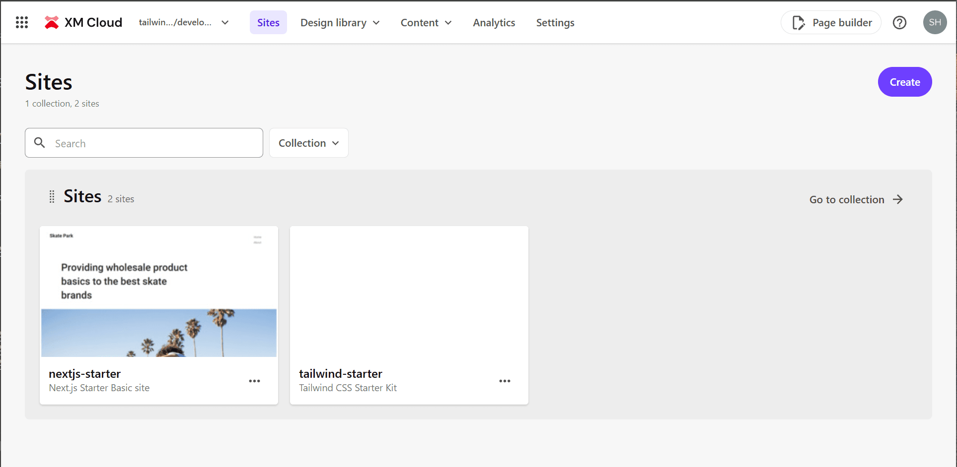Go to the Analytics tab
The width and height of the screenshot is (957, 467).
494,22
